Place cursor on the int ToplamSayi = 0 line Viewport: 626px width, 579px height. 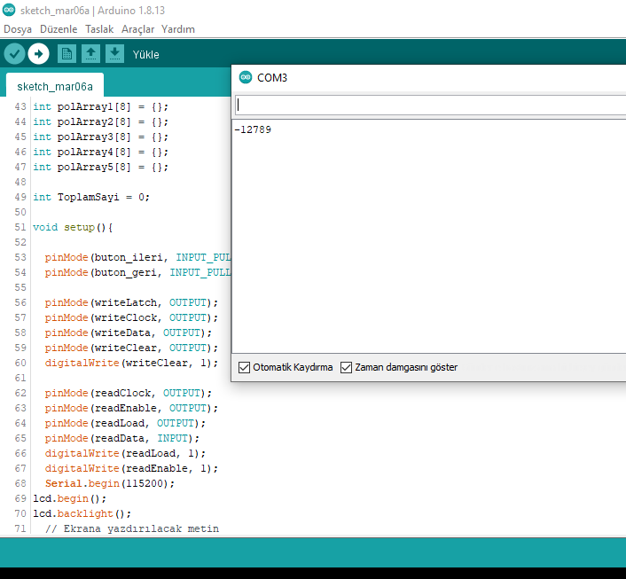91,197
